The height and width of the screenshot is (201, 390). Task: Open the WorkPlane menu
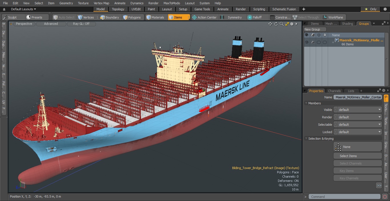(x=333, y=17)
